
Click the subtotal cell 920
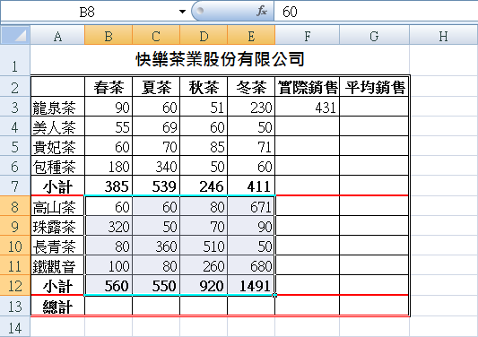[x=204, y=285]
